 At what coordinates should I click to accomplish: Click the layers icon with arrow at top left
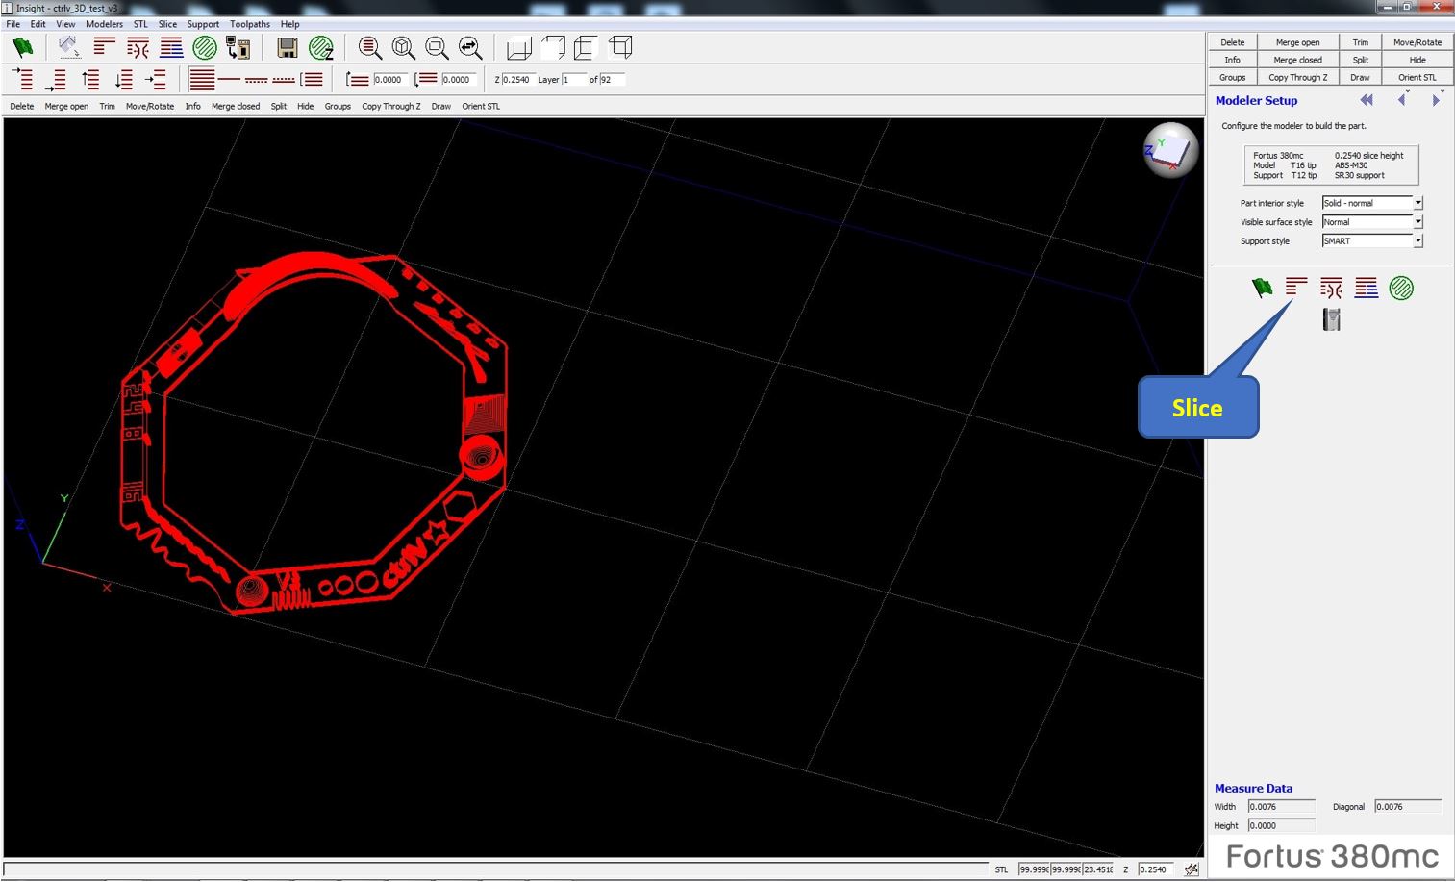pyautogui.click(x=22, y=79)
